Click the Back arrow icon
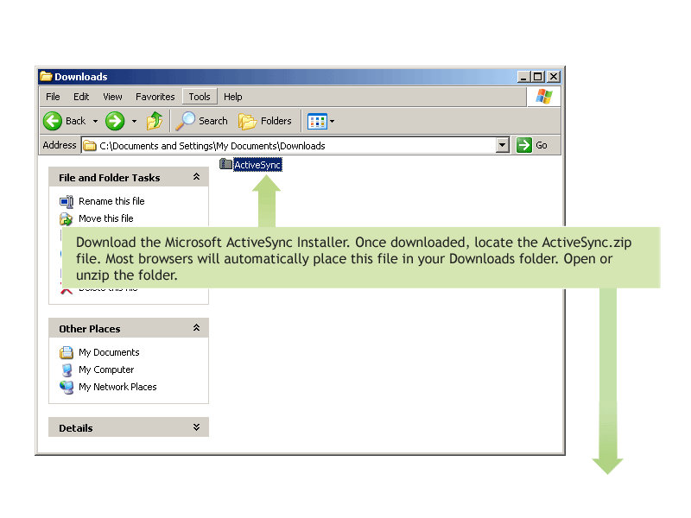The height and width of the screenshot is (518, 691). point(53,121)
